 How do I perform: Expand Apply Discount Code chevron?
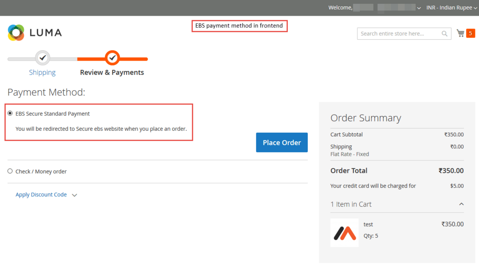(74, 195)
